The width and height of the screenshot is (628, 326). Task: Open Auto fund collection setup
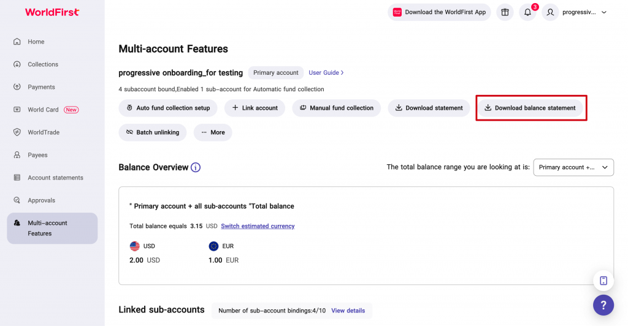[x=168, y=108]
